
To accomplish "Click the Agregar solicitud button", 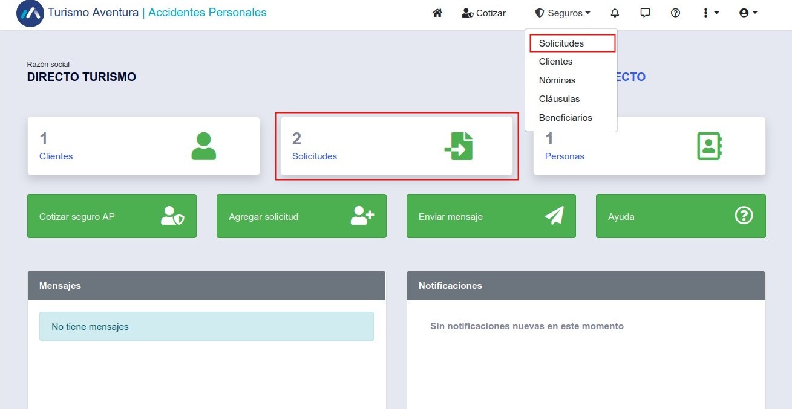I will click(x=301, y=216).
